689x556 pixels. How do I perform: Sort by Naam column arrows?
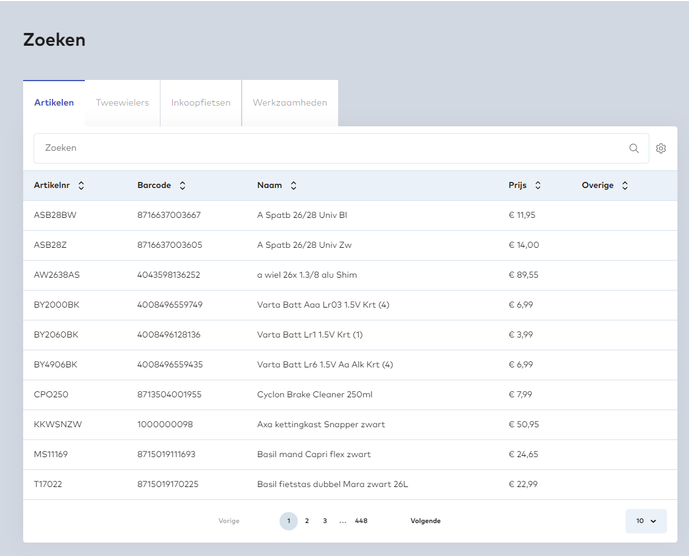pyautogui.click(x=294, y=186)
